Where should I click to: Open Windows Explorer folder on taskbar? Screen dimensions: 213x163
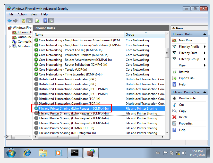tap(43, 153)
